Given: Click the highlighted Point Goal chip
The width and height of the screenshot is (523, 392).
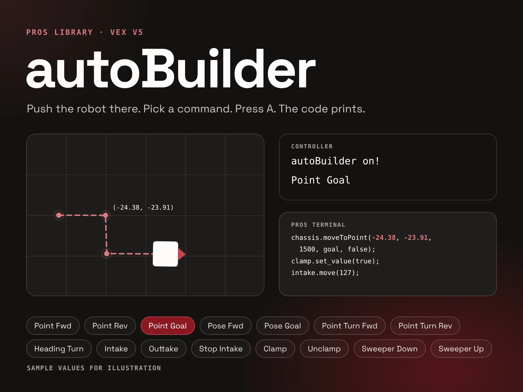Looking at the screenshot, I should tap(168, 326).
